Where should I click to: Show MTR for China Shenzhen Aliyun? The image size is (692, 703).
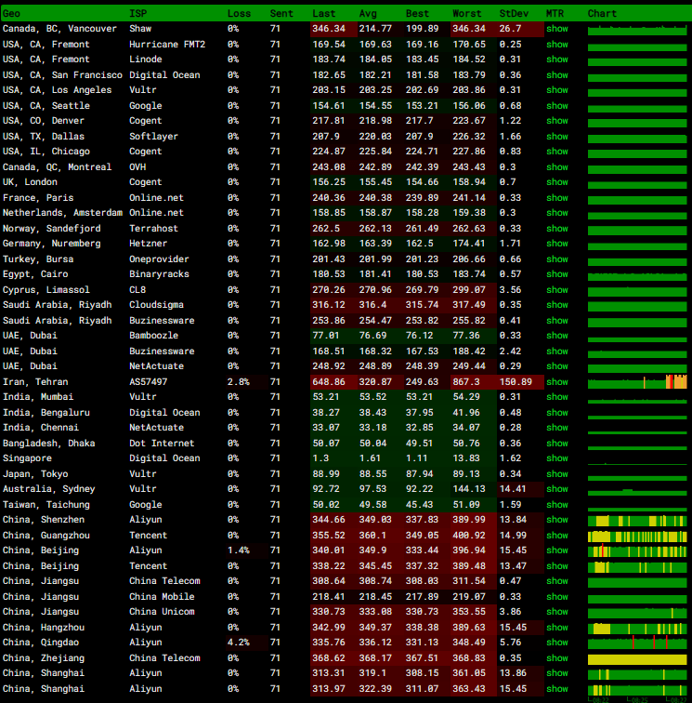556,520
